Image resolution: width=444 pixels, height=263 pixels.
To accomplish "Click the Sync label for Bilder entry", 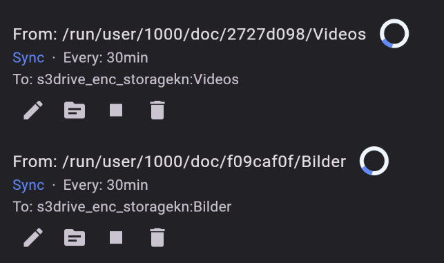I will coord(28,186).
